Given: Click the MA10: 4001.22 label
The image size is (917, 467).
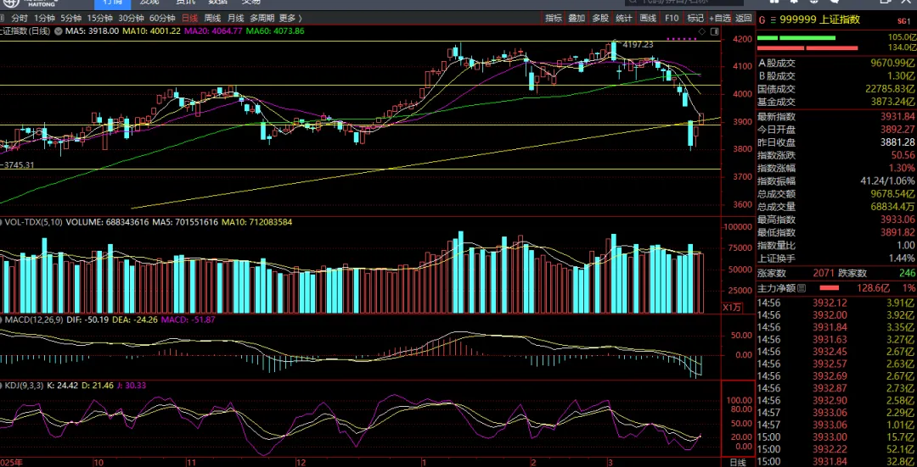Looking at the screenshot, I should pyautogui.click(x=151, y=31).
